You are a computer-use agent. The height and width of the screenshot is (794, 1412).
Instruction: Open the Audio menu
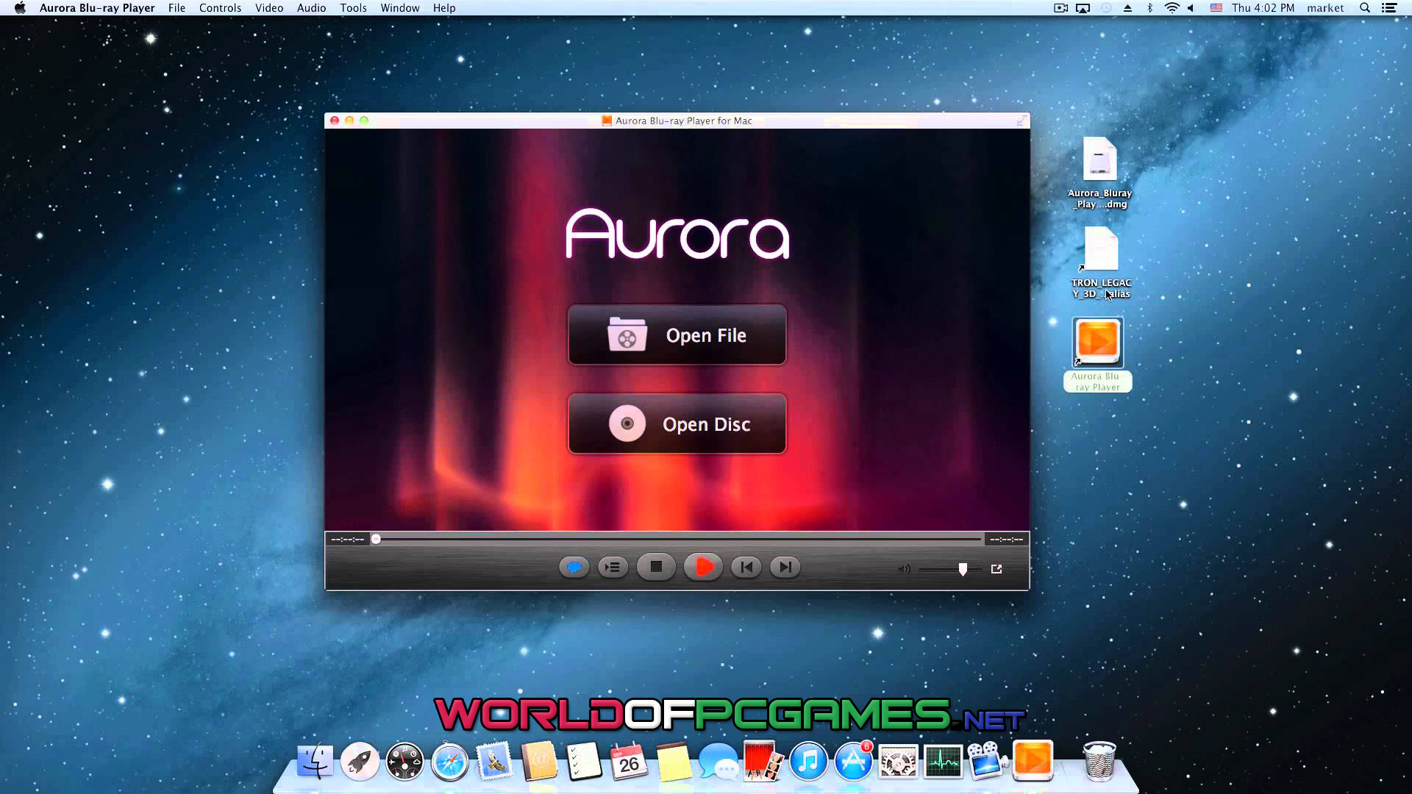311,8
